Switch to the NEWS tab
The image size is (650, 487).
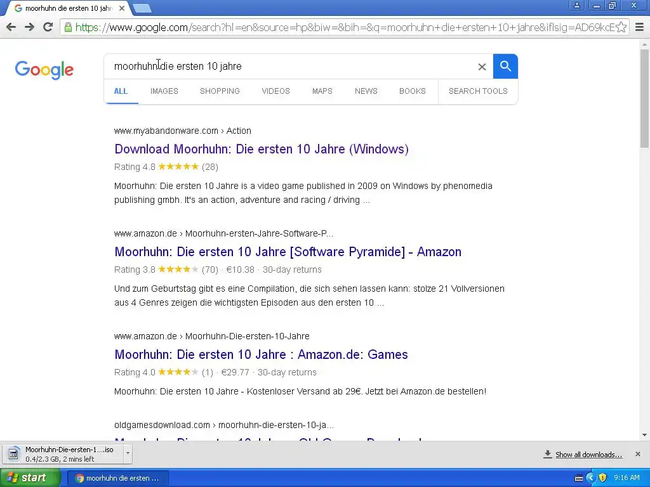pyautogui.click(x=366, y=91)
